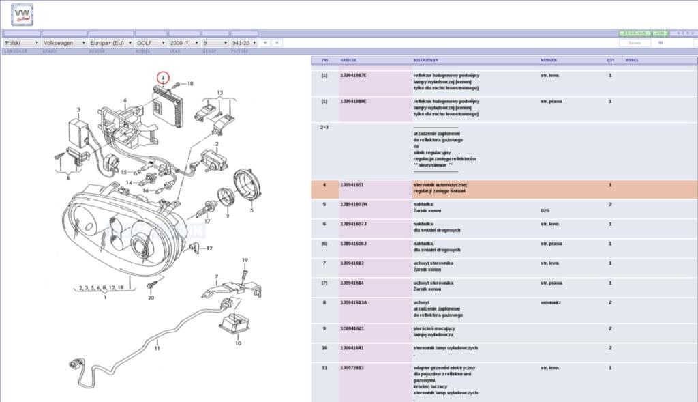Click callout number 19 in the diagram
This screenshot has width=698, height=402.
[245, 260]
